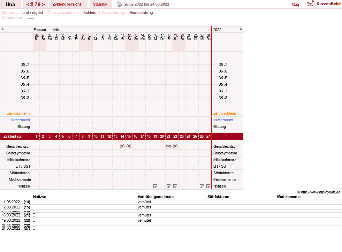The image size is (342, 252).
Task: Click the printer icon
Action: click(x=119, y=4)
